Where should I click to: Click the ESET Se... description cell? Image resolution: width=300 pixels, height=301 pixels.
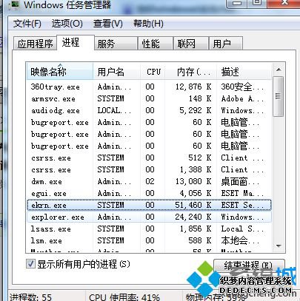(242, 205)
